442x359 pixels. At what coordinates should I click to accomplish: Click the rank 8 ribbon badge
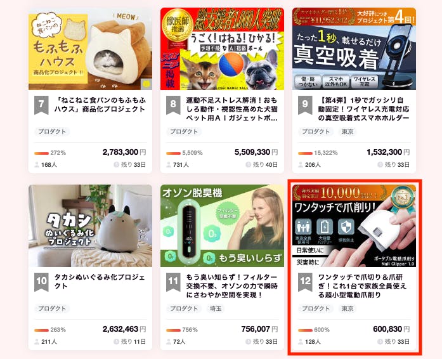pos(173,105)
